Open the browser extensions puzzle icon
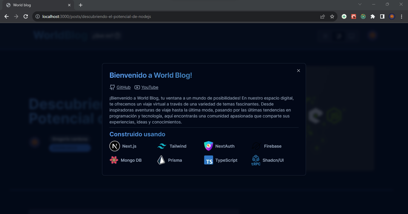The image size is (408, 214). (373, 16)
